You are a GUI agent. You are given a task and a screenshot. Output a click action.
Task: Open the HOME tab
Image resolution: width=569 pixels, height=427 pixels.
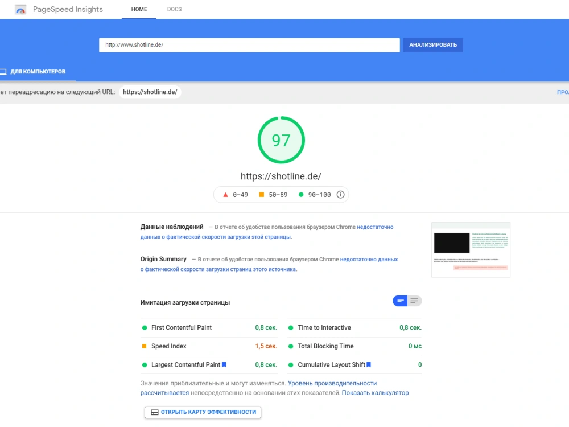[139, 9]
